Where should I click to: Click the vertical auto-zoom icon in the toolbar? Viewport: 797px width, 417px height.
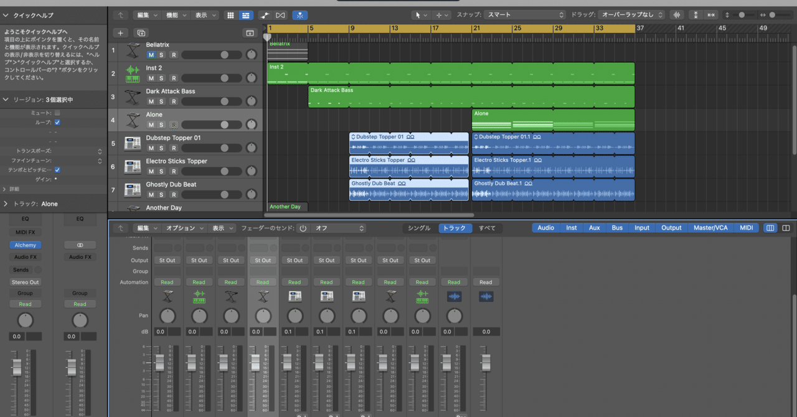[696, 15]
